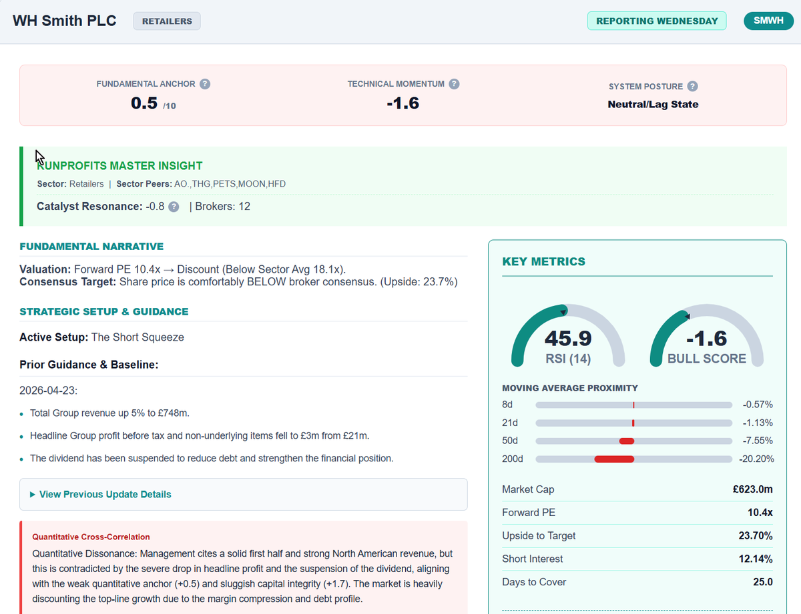
Task: Click the System Posture question mark icon
Action: pyautogui.click(x=692, y=86)
